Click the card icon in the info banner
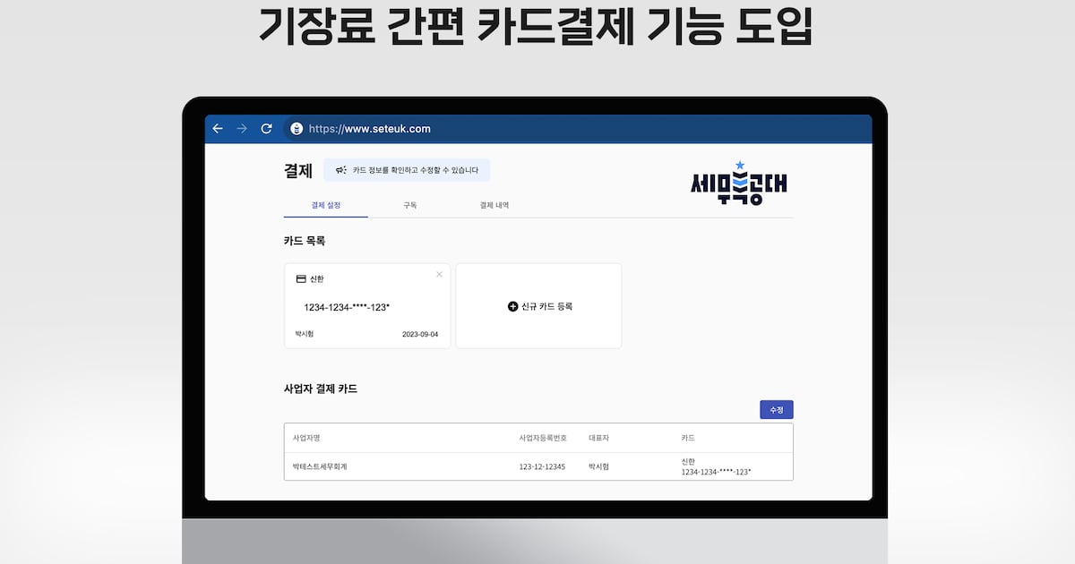The image size is (1075, 564). pos(340,169)
